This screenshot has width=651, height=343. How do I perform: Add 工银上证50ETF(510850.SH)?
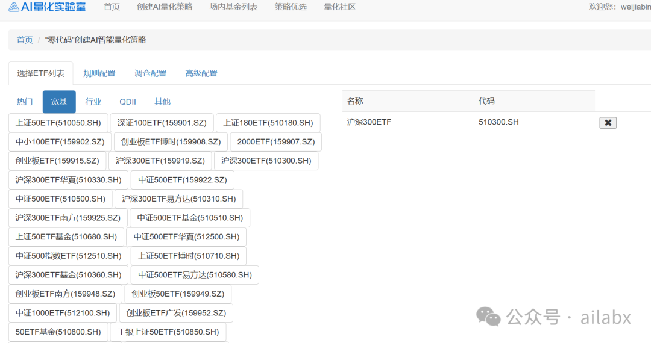point(168,332)
